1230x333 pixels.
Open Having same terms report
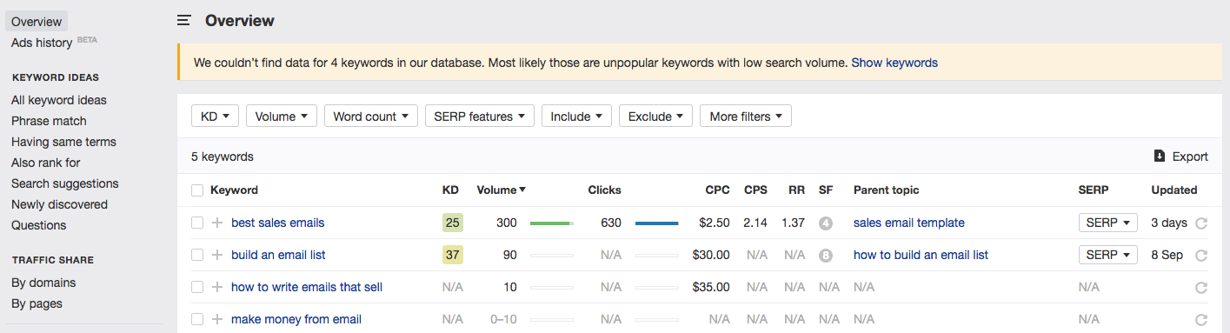point(63,142)
